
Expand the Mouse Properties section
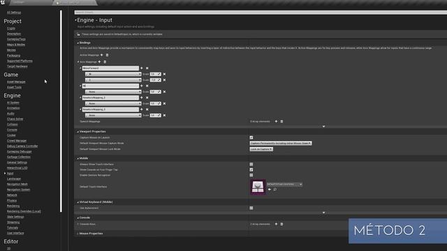[x=78, y=234]
